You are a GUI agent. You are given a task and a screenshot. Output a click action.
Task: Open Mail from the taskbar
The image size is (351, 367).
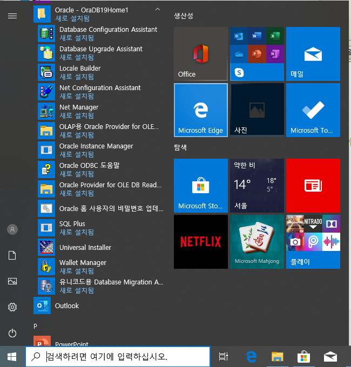(x=330, y=357)
